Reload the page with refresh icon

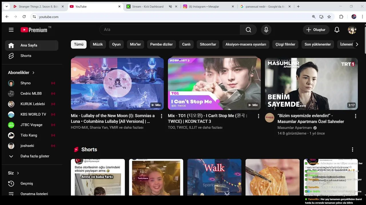point(24,17)
